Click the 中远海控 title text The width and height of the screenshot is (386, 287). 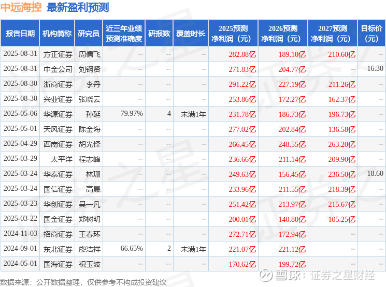click(21, 8)
